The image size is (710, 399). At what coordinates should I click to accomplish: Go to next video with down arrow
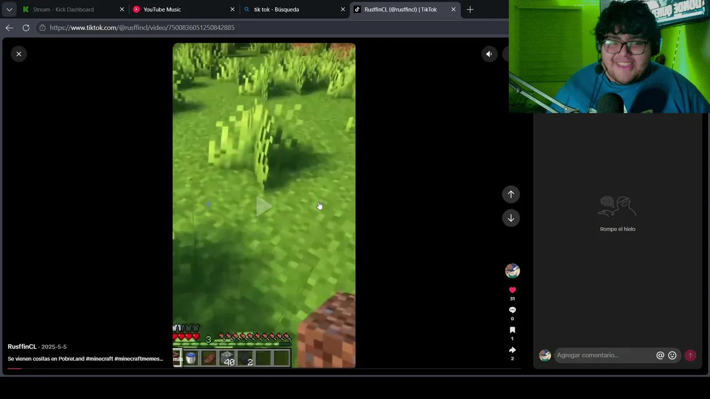tap(511, 218)
